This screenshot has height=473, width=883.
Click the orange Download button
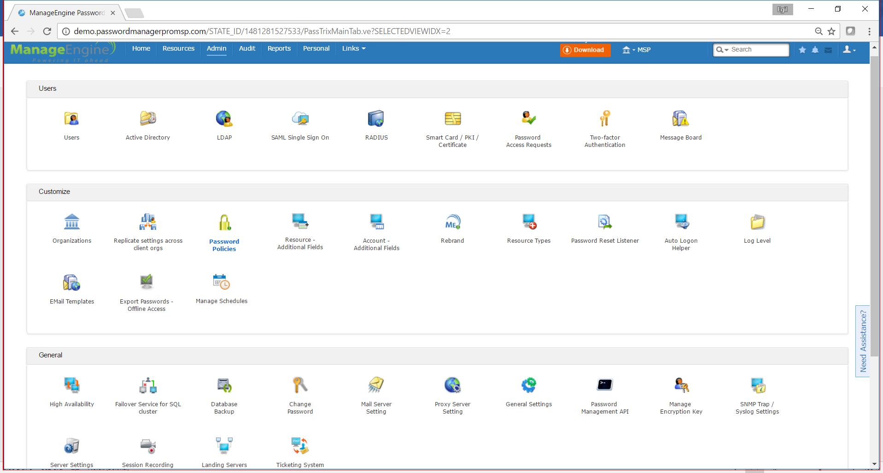click(x=585, y=50)
